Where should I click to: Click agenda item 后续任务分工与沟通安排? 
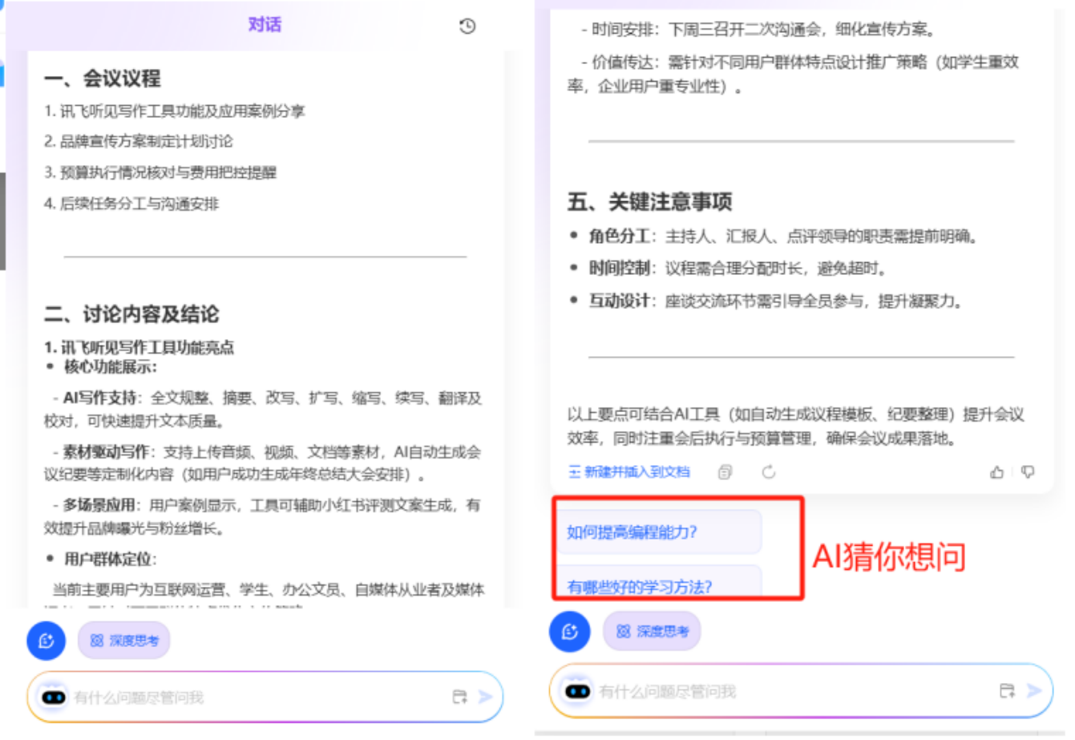131,204
